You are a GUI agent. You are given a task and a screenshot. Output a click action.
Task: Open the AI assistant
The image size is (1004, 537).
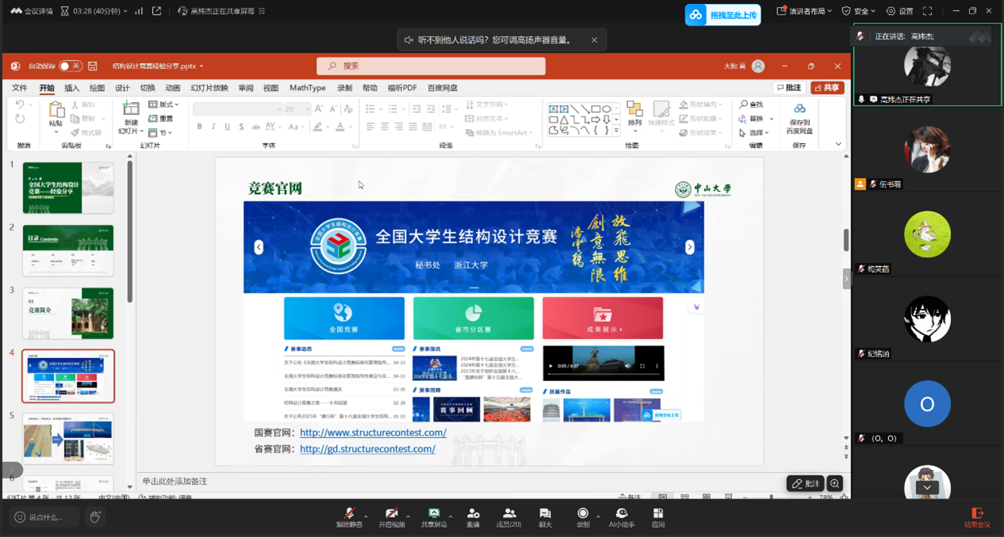pos(622,516)
